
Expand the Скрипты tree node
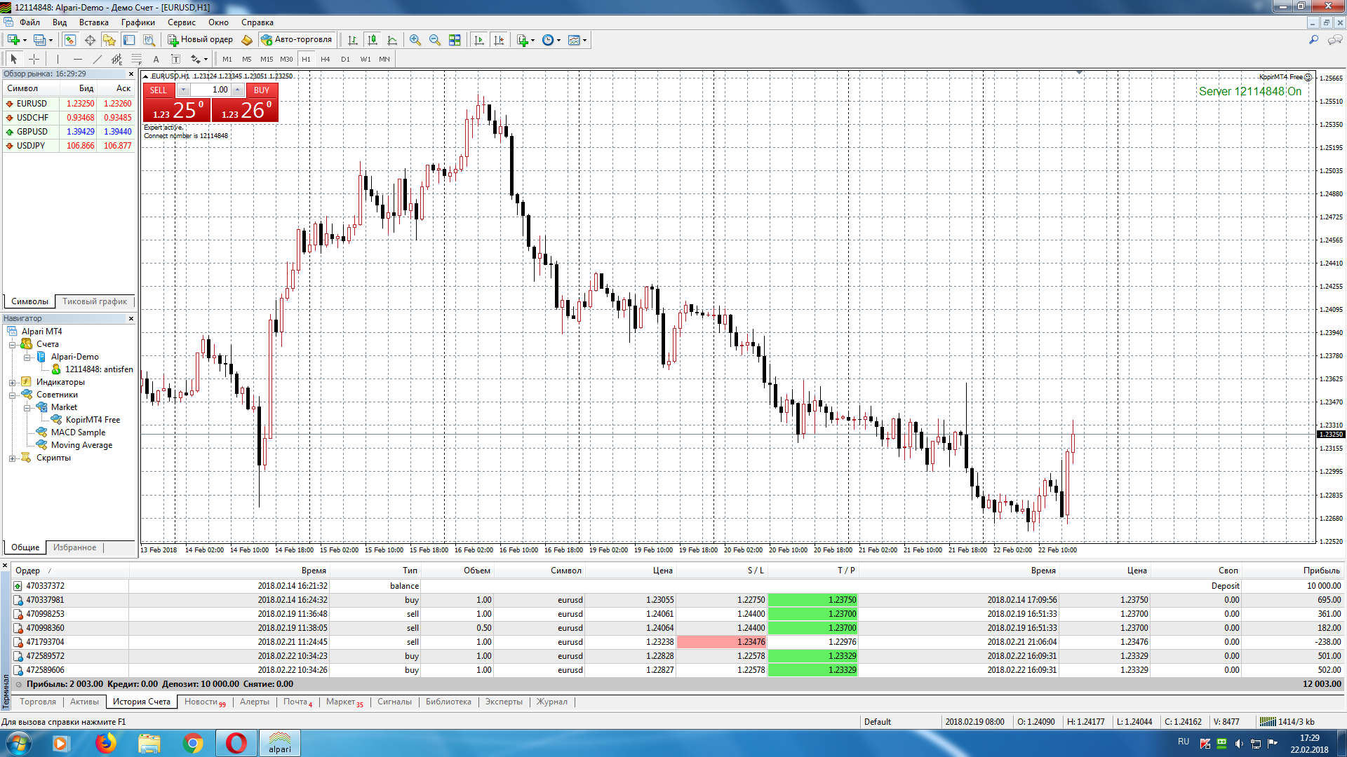[x=12, y=458]
